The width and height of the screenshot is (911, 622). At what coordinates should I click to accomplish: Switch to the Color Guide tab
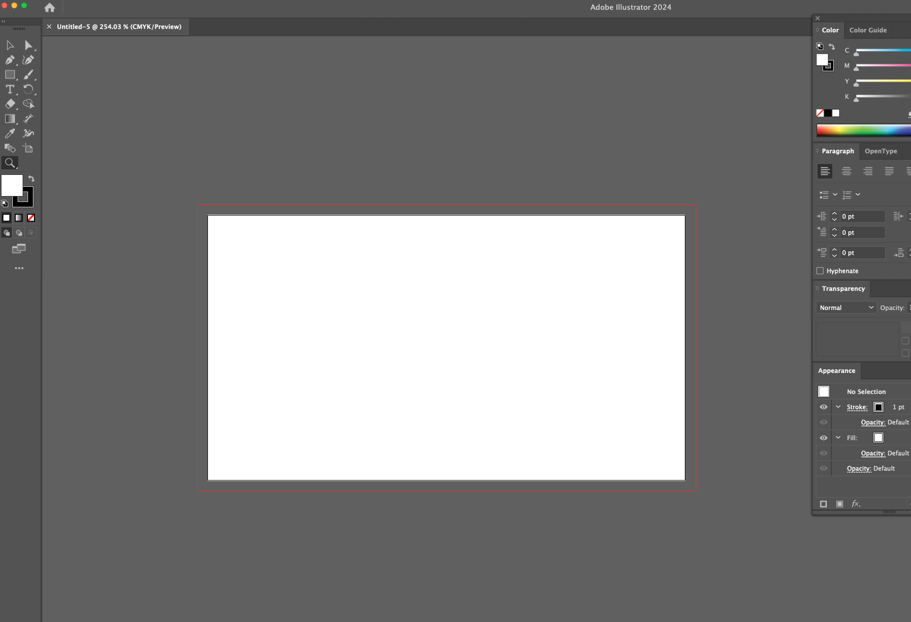pyautogui.click(x=868, y=30)
